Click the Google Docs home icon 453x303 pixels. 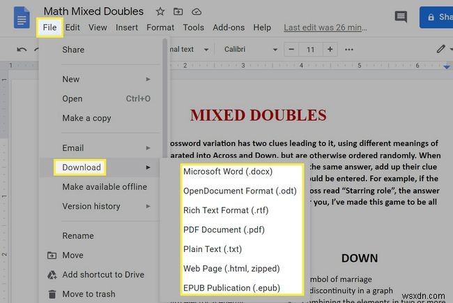click(22, 18)
